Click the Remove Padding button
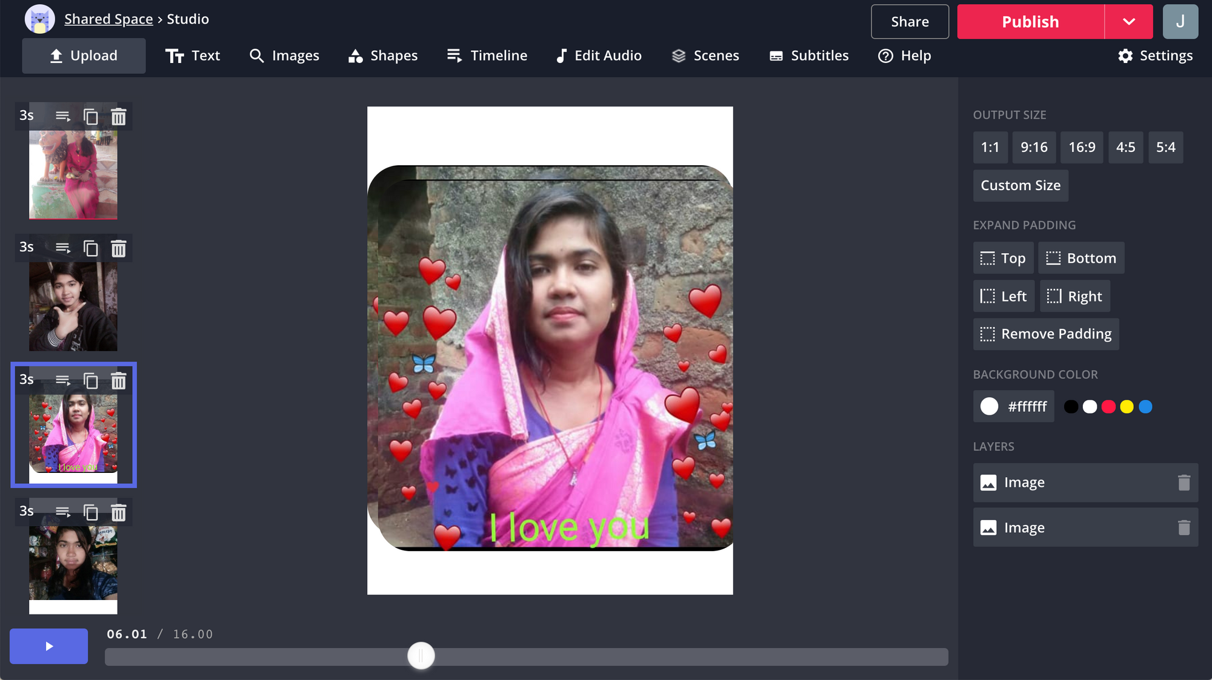 point(1046,334)
